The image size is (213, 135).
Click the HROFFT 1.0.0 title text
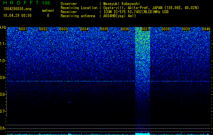pyautogui.click(x=27, y=3)
